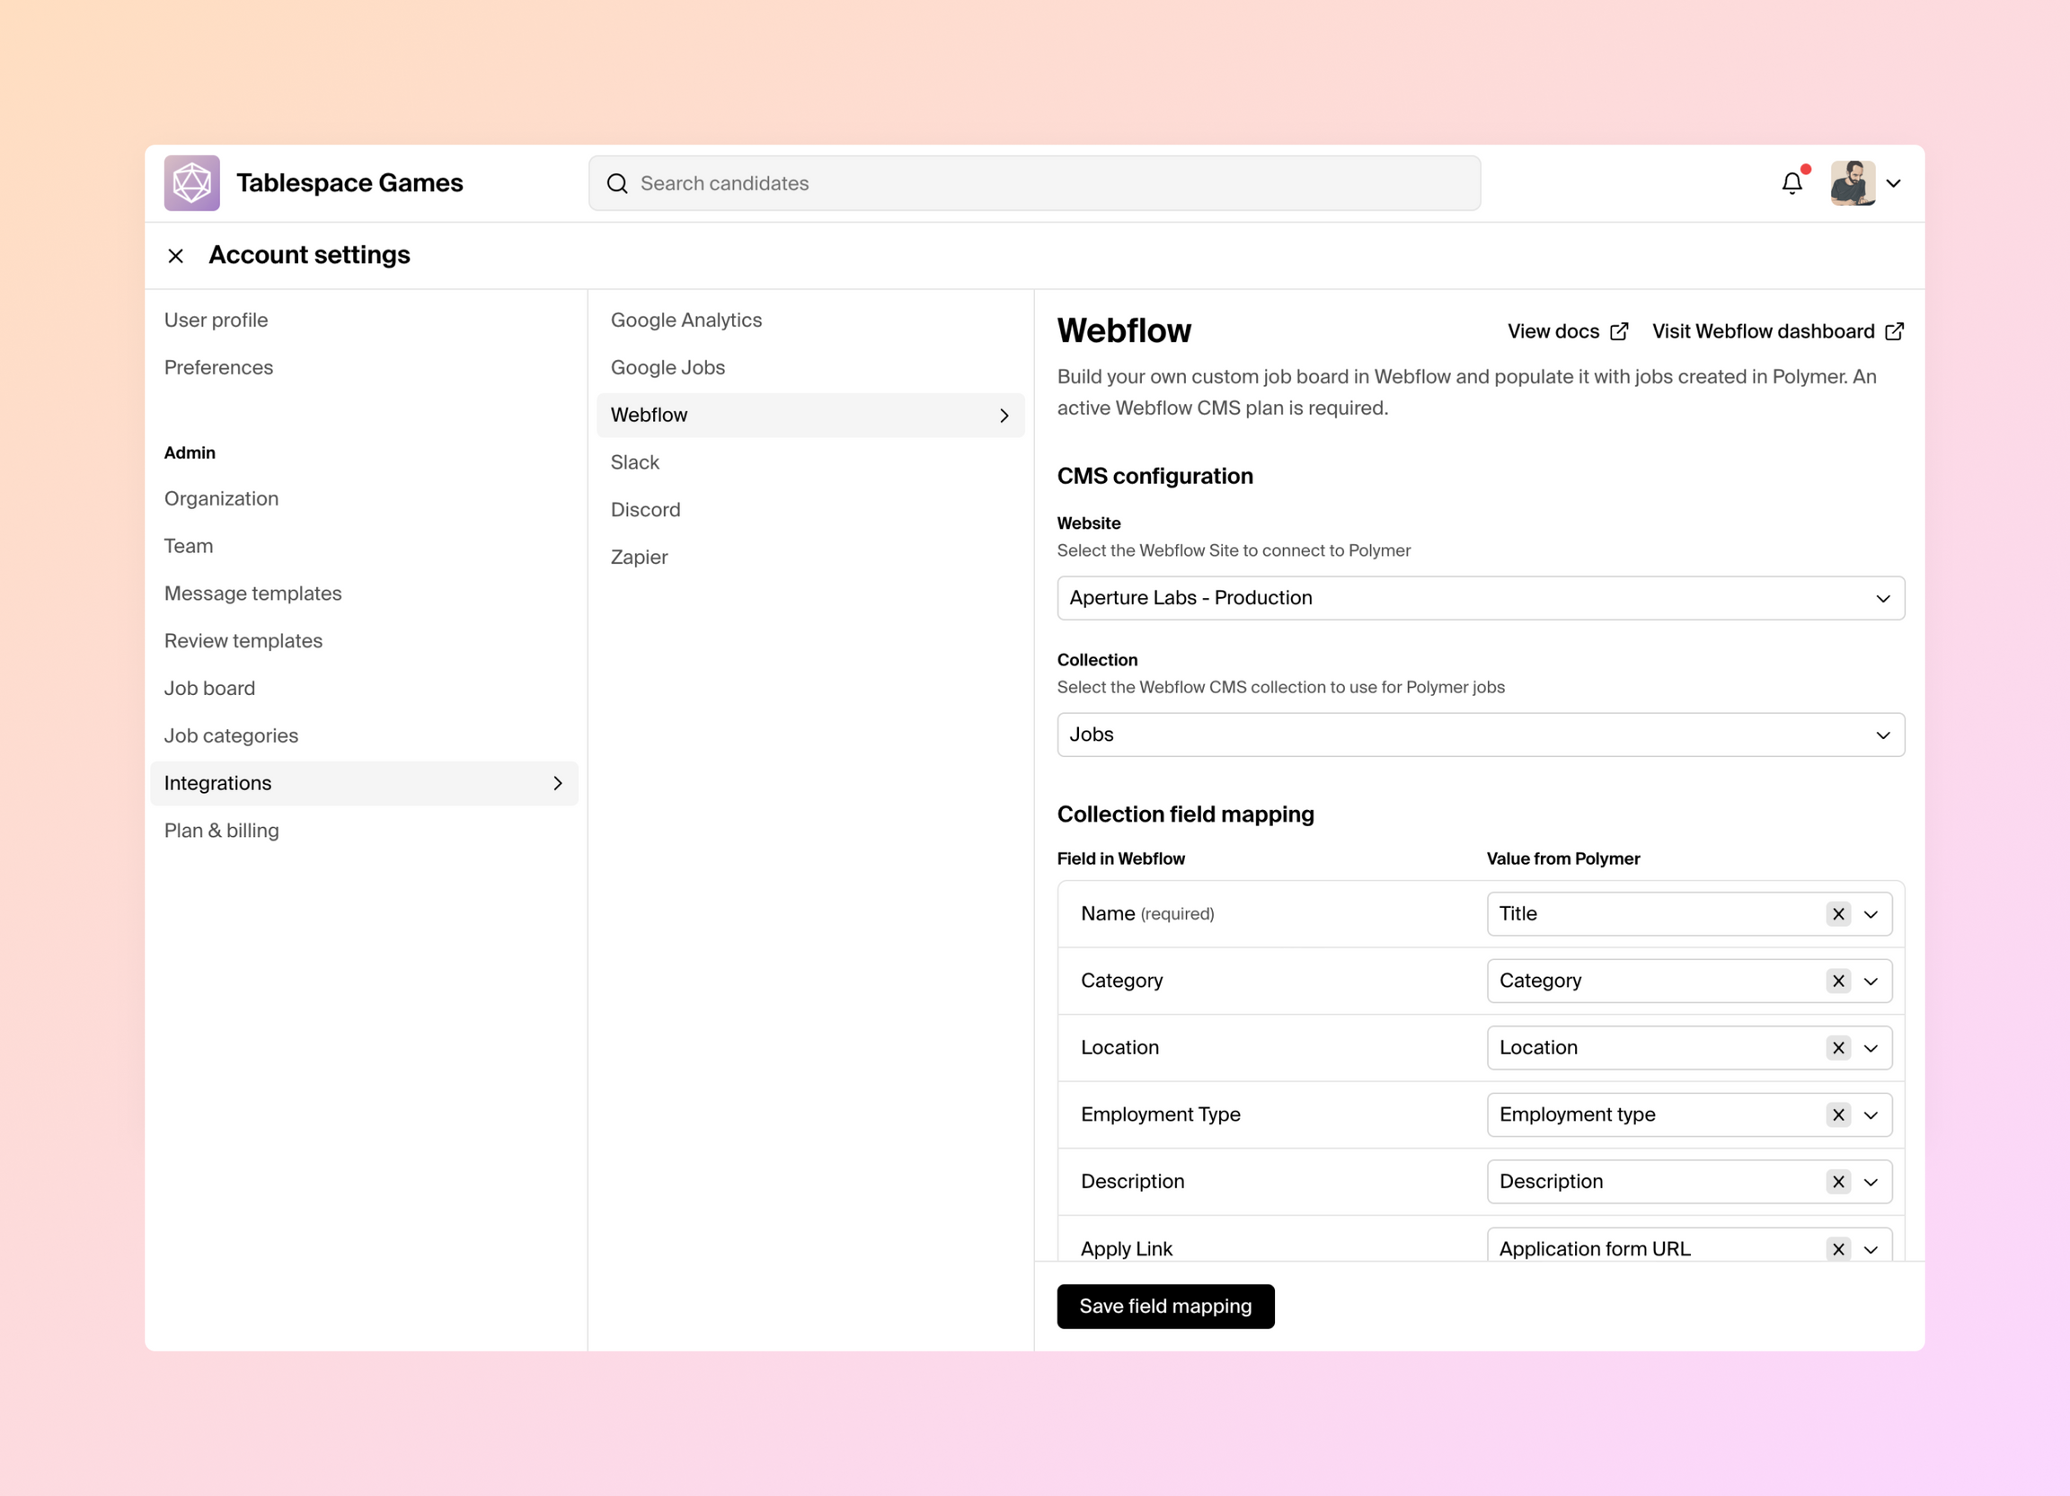Open Job categories settings
Viewport: 2070px width, 1496px height.
[231, 736]
